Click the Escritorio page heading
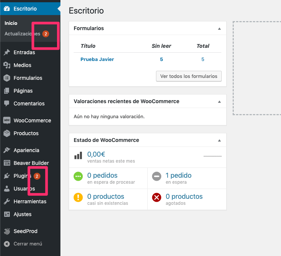Screen dimensions: 281x256 coord(86,11)
